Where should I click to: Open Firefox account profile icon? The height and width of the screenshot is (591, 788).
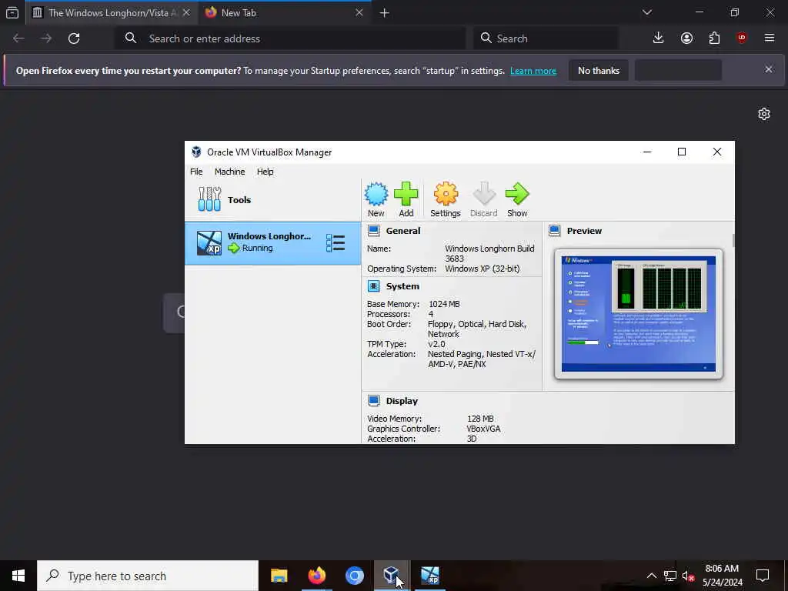click(686, 38)
